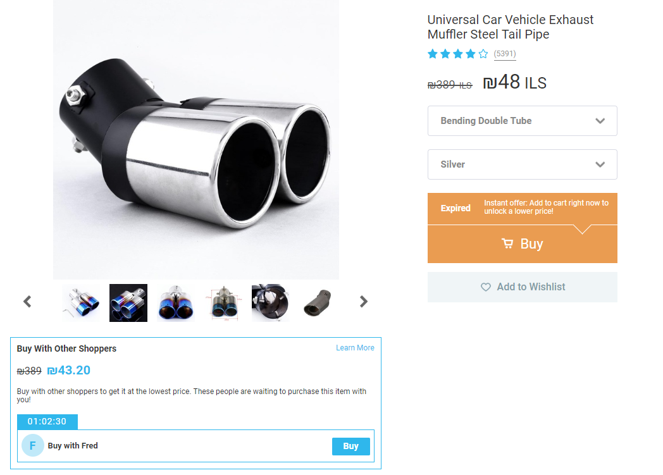
Task: Select the installed-on-car exhaust thumbnail
Action: pyautogui.click(x=270, y=302)
